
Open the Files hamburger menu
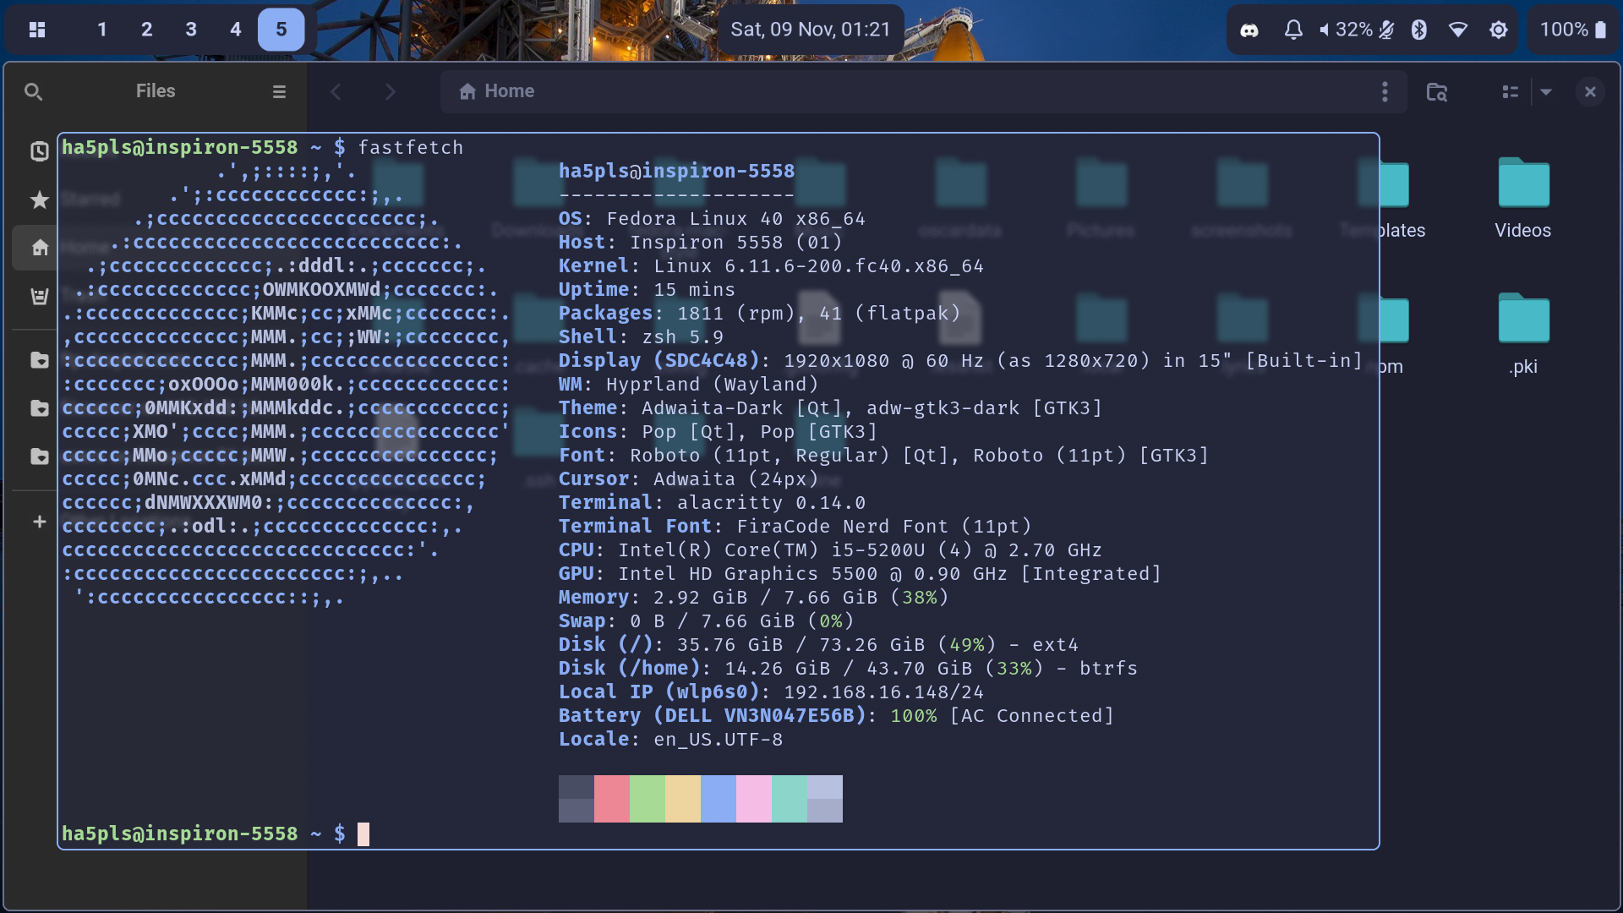click(x=279, y=91)
